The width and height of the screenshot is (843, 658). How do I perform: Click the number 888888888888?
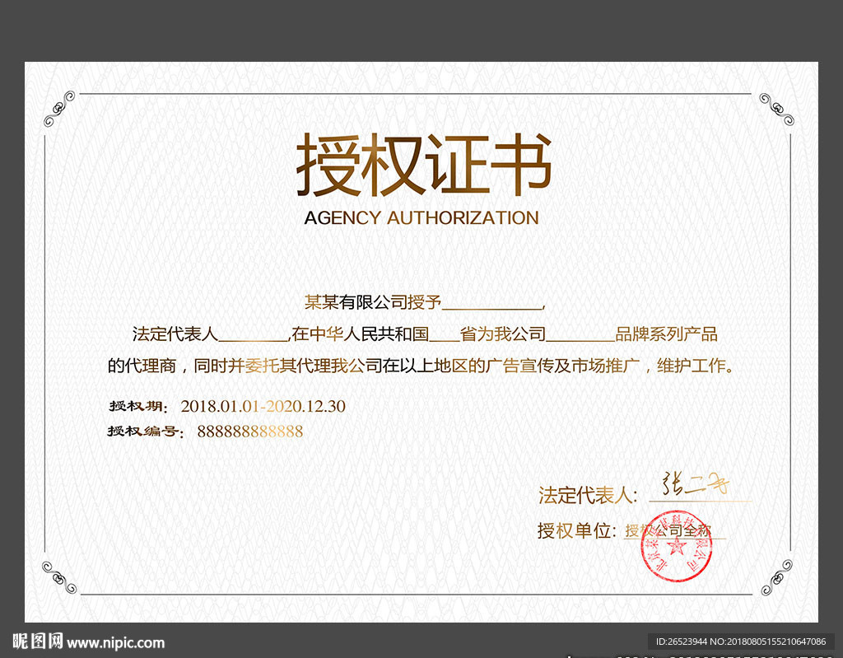[x=250, y=432]
